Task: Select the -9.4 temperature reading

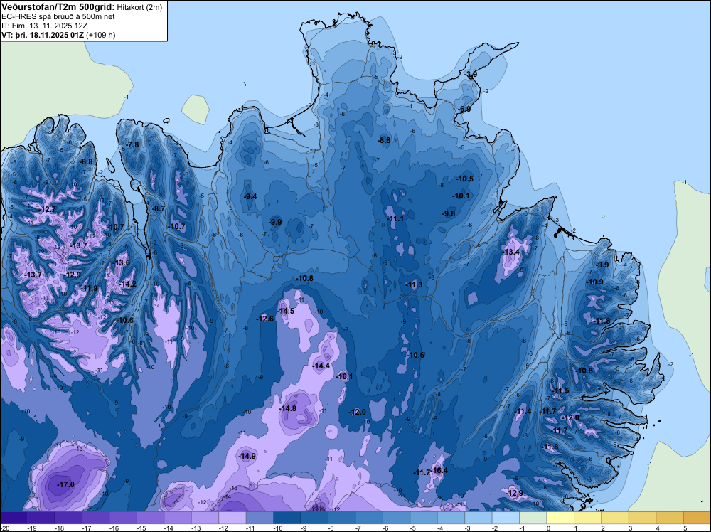Action: 250,196
